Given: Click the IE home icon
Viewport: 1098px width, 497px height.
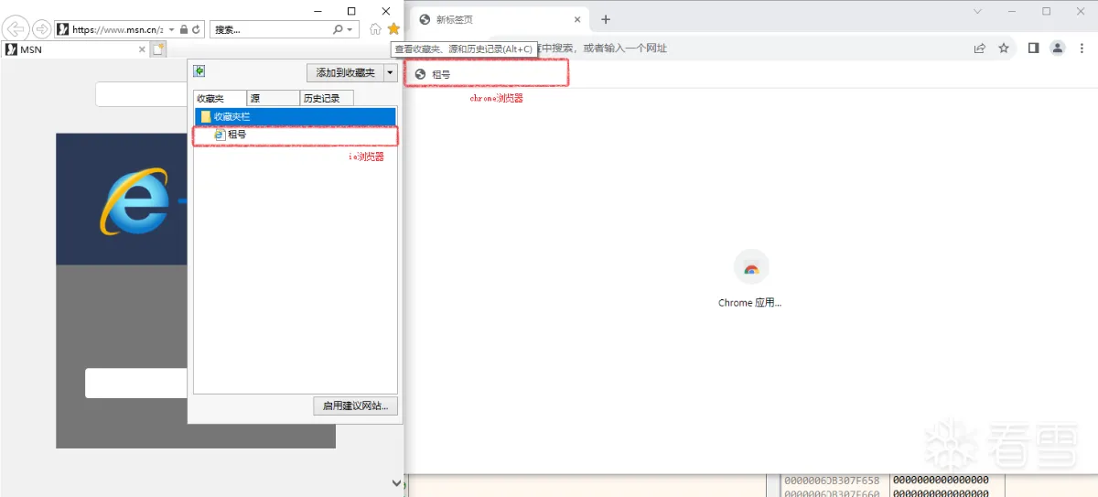Looking at the screenshot, I should click(x=375, y=29).
